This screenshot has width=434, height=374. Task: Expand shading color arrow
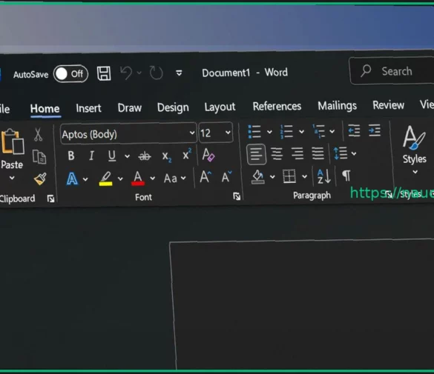tap(272, 176)
